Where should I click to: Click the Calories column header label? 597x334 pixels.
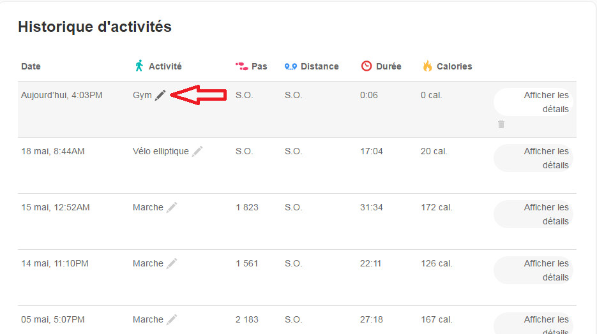pos(454,66)
